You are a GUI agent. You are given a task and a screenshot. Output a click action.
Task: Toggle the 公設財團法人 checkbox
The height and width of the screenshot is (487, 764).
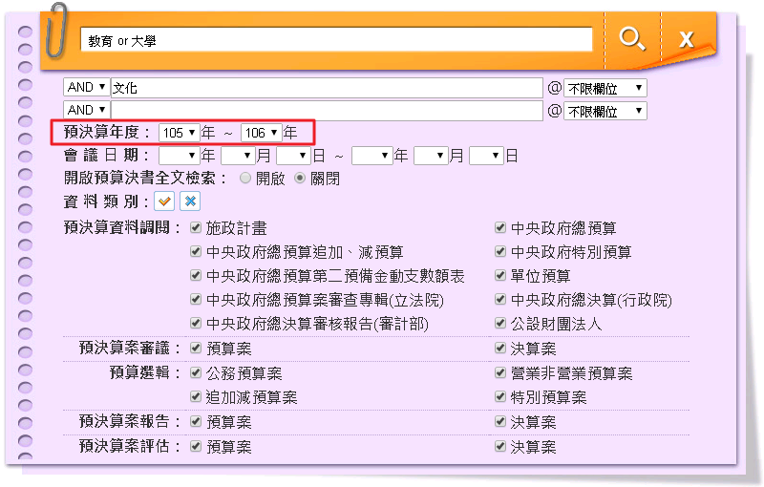(500, 325)
